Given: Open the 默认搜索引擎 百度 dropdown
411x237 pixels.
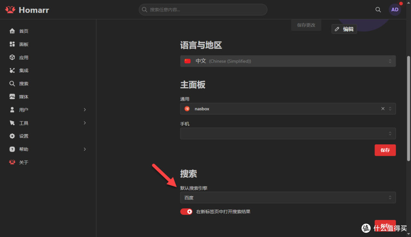Looking at the screenshot, I should click(x=288, y=198).
